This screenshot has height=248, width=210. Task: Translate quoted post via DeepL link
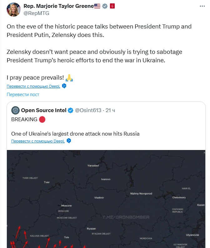point(38,141)
